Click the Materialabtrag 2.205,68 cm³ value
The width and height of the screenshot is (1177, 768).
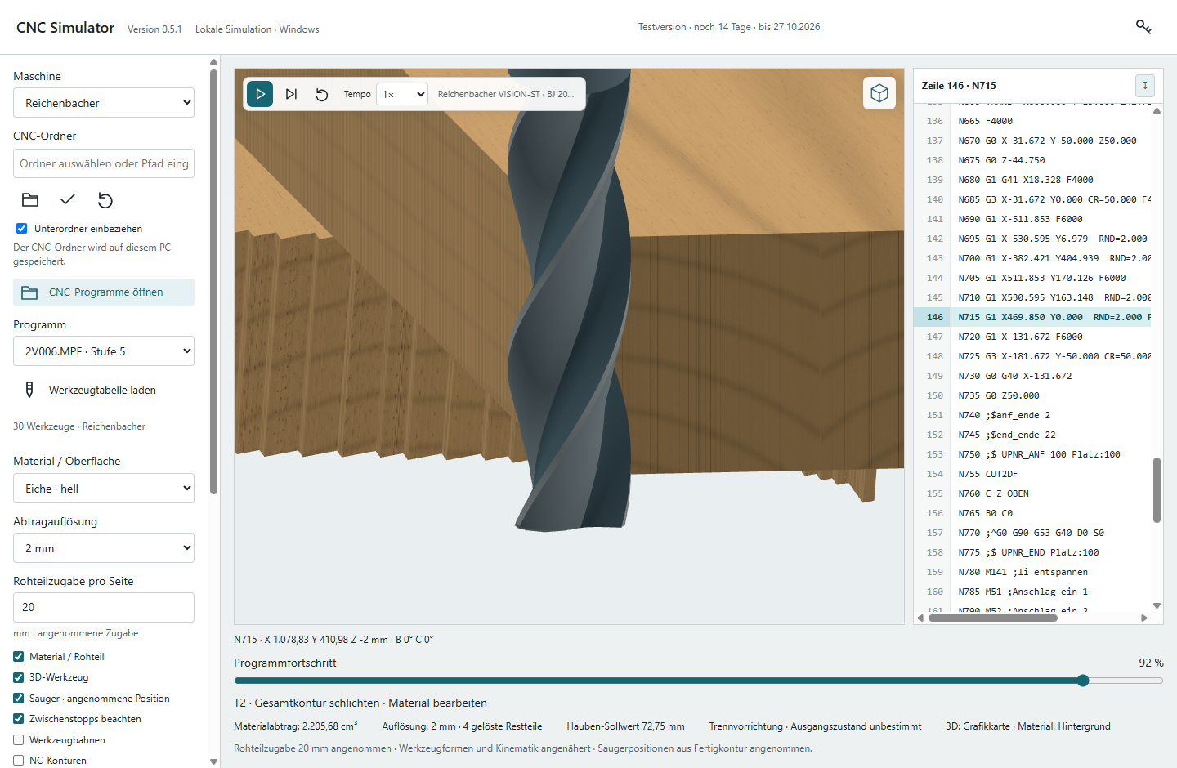click(296, 726)
